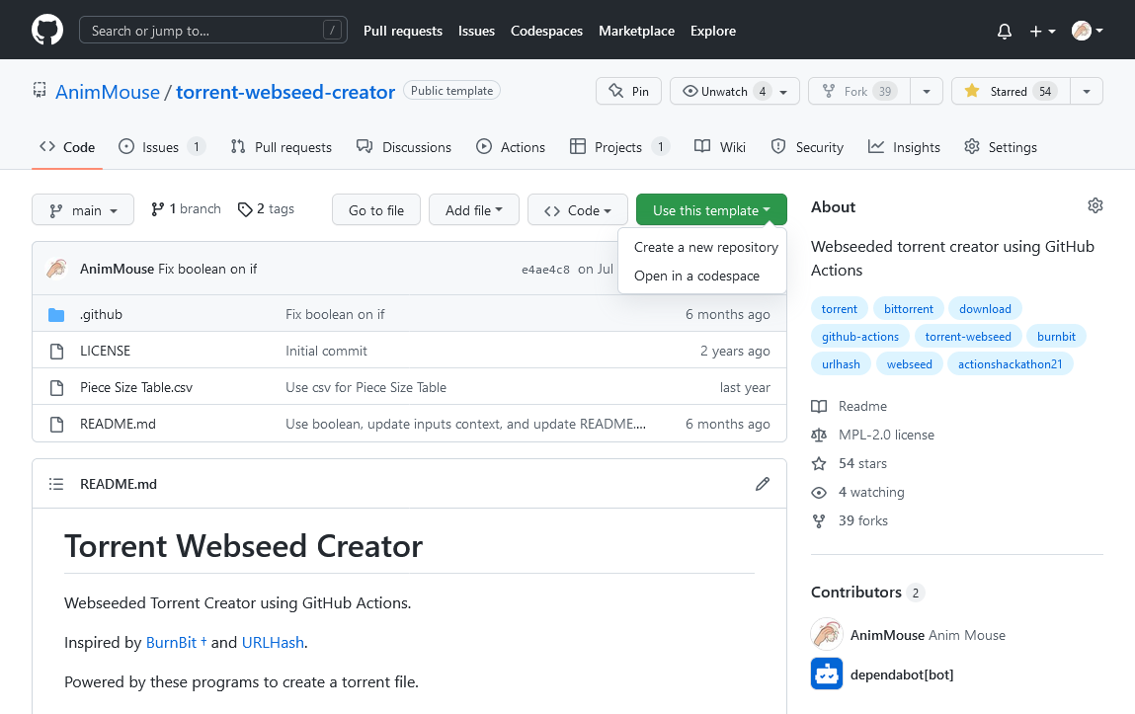The width and height of the screenshot is (1135, 714).
Task: Open Explore in top navigation
Action: [713, 31]
